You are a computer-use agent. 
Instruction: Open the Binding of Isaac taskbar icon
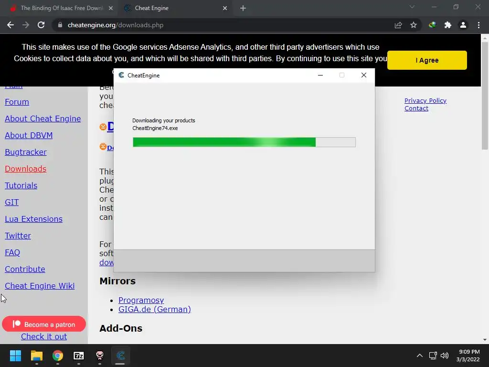[100, 356]
